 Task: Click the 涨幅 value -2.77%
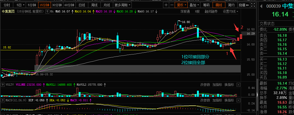281,88
